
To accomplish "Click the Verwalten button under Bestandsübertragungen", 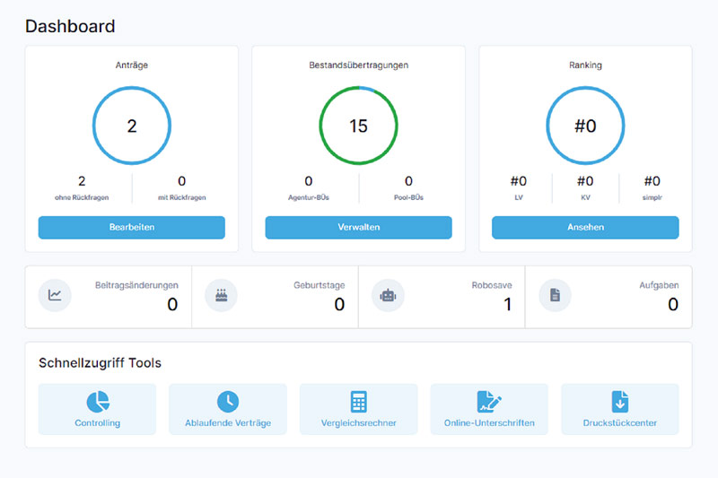I will (358, 227).
